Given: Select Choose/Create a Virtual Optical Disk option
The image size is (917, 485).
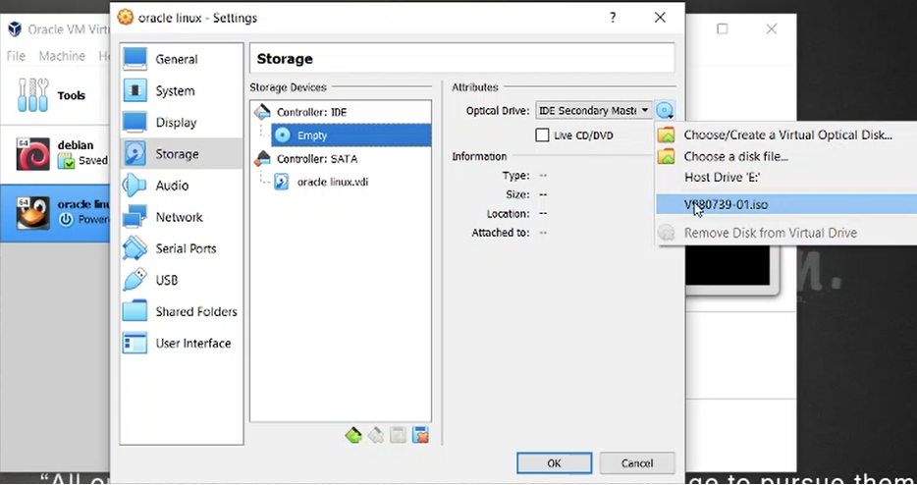Looking at the screenshot, I should pos(787,135).
